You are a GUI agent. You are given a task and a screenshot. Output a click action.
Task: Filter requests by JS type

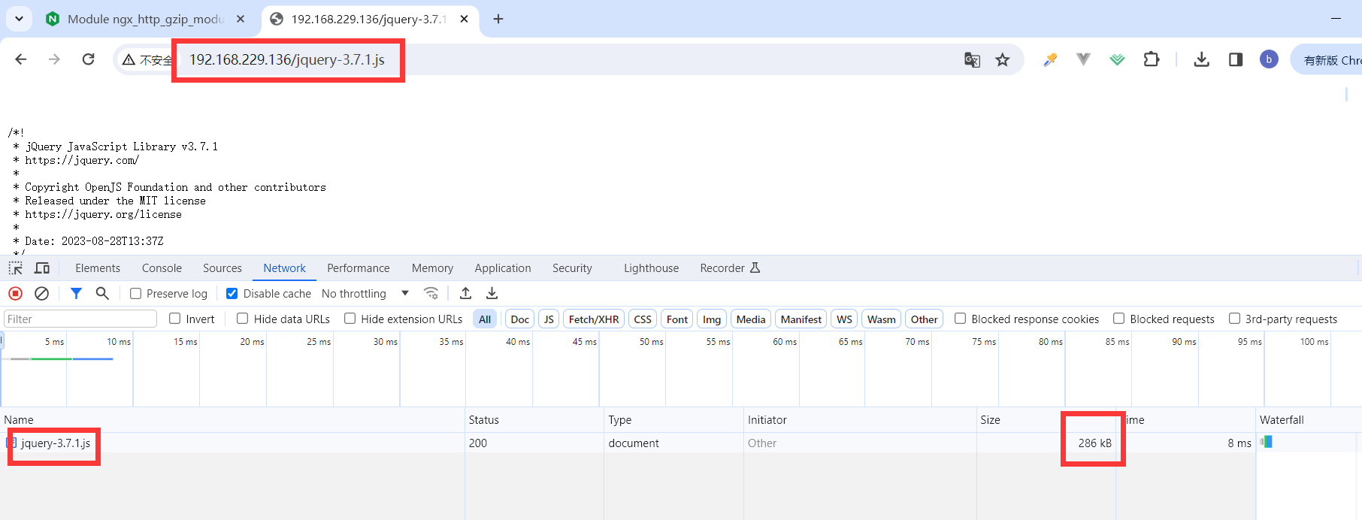point(549,319)
